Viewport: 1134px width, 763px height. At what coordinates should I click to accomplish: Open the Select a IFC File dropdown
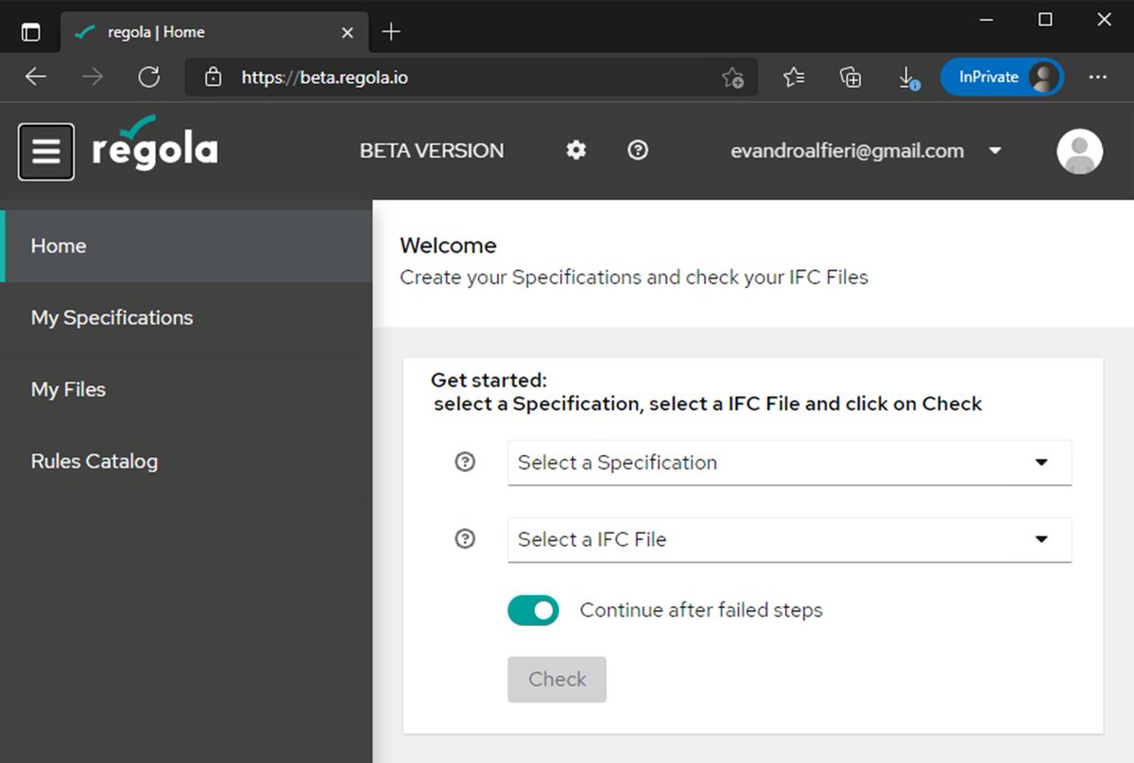pos(789,539)
